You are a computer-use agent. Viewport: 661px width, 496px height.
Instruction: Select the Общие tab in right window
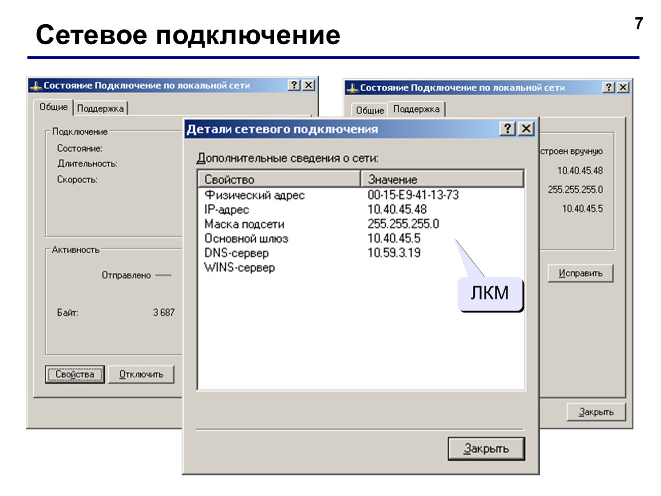pyautogui.click(x=370, y=110)
